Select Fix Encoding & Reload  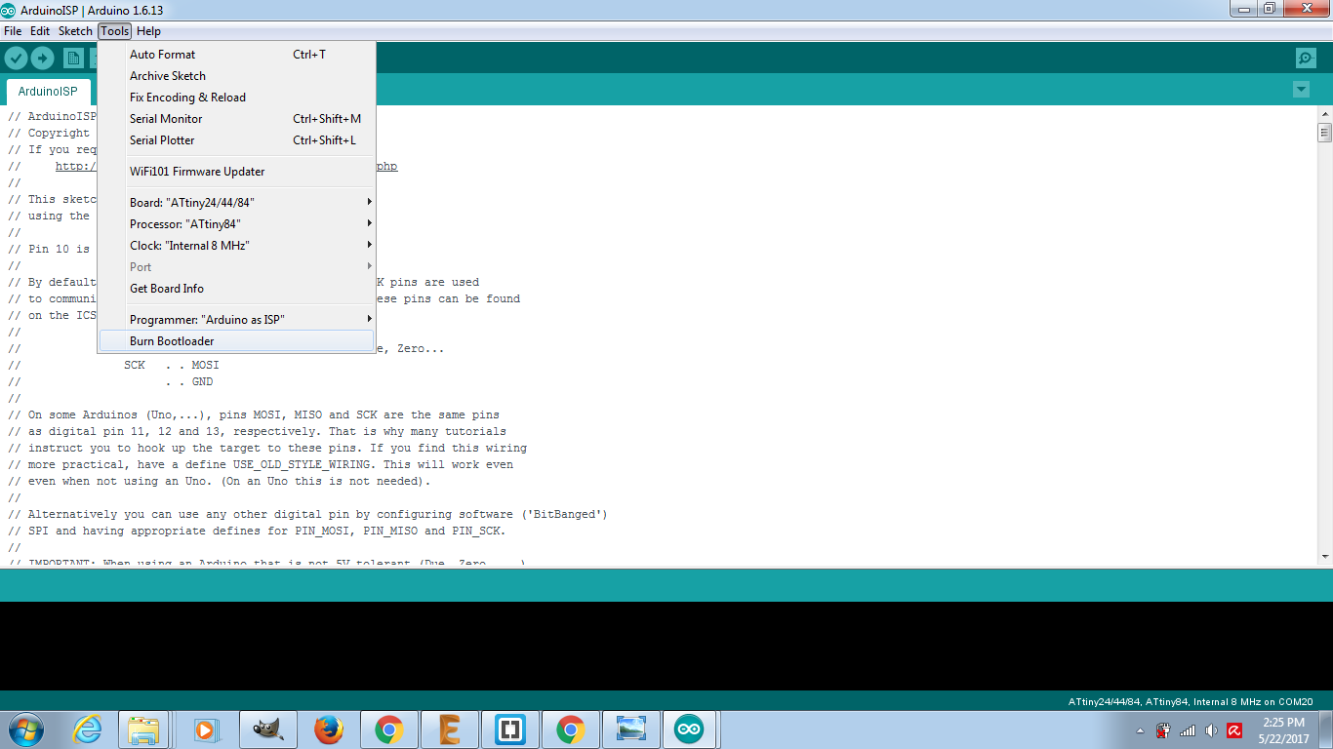click(237, 98)
